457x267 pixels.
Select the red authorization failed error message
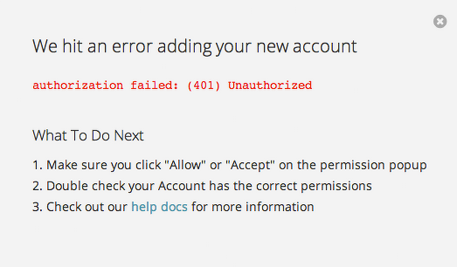pyautogui.click(x=172, y=86)
